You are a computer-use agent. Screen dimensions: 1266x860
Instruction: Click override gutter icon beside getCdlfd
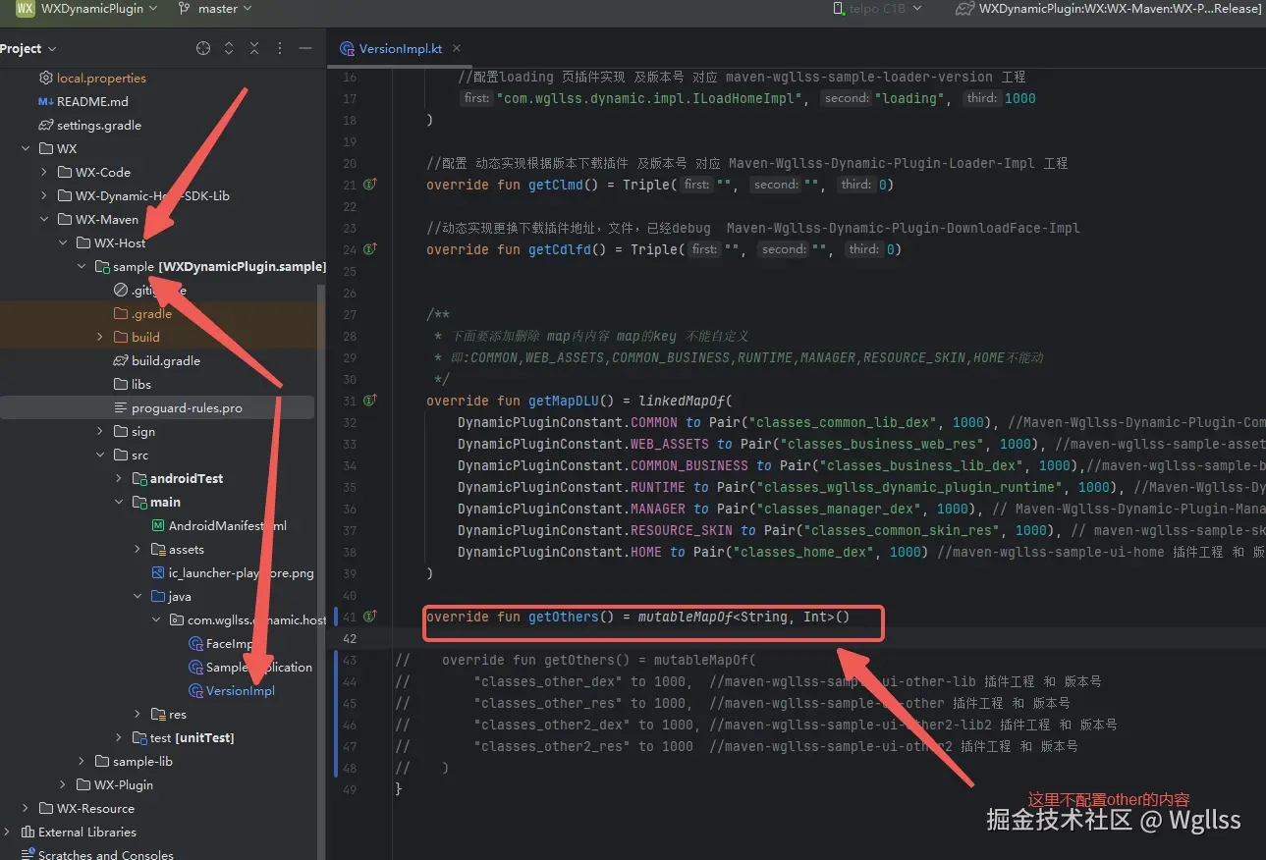click(370, 248)
